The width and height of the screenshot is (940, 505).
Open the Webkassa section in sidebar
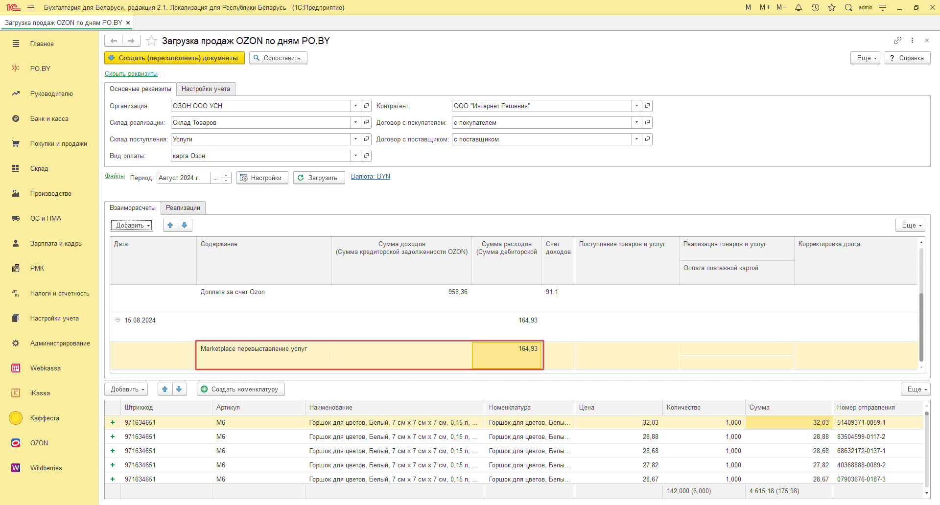(x=46, y=368)
